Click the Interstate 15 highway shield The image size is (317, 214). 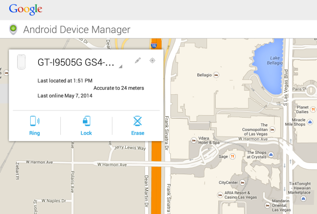154,46
